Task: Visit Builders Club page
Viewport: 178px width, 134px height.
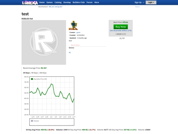Action: 78,2
